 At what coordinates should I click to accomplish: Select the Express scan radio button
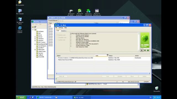coord(61,35)
